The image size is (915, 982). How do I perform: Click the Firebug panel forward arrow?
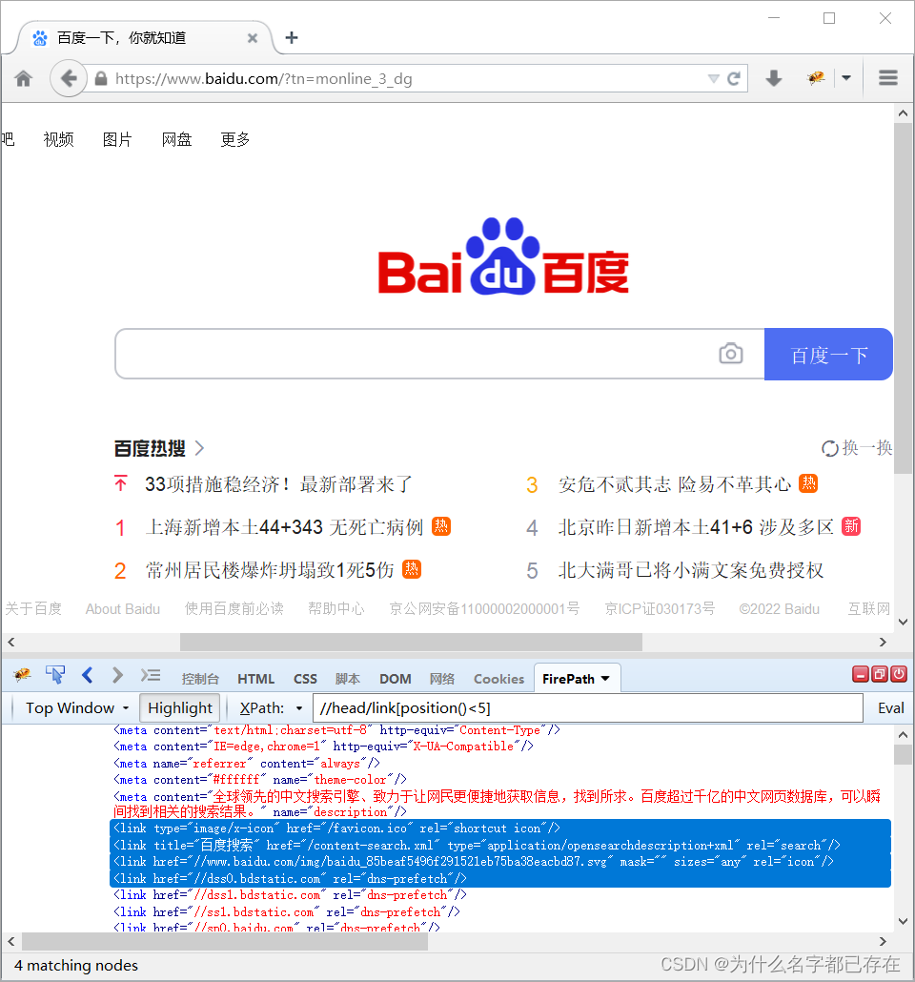point(117,674)
